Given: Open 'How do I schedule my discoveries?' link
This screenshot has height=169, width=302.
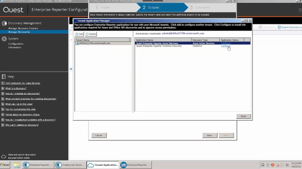Looking at the screenshot, I should click(23, 93).
